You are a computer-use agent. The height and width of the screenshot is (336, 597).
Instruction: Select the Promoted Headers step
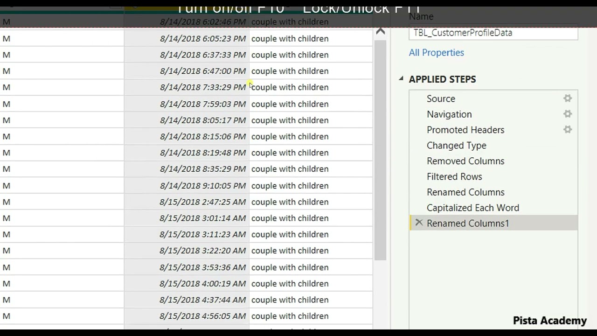coord(493,130)
